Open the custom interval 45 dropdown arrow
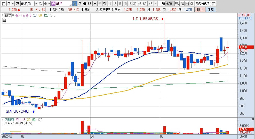This screenshot has height=139, width=255. (155, 4)
